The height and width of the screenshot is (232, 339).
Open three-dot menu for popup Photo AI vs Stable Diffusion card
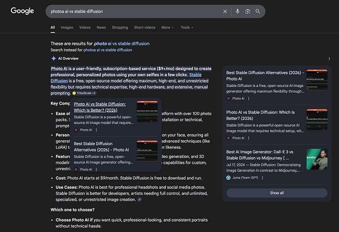97,130
